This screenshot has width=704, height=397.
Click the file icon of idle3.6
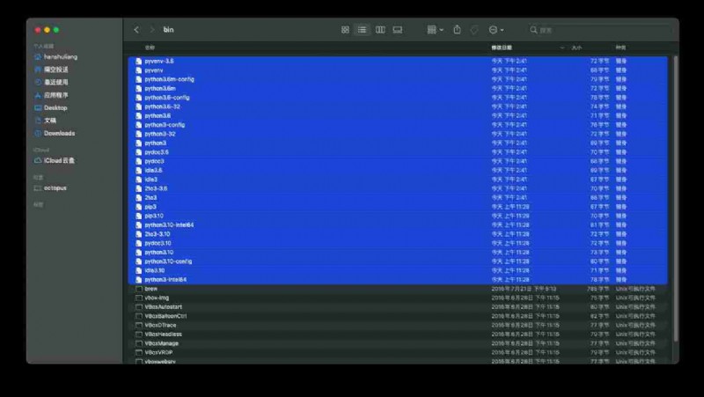[139, 170]
